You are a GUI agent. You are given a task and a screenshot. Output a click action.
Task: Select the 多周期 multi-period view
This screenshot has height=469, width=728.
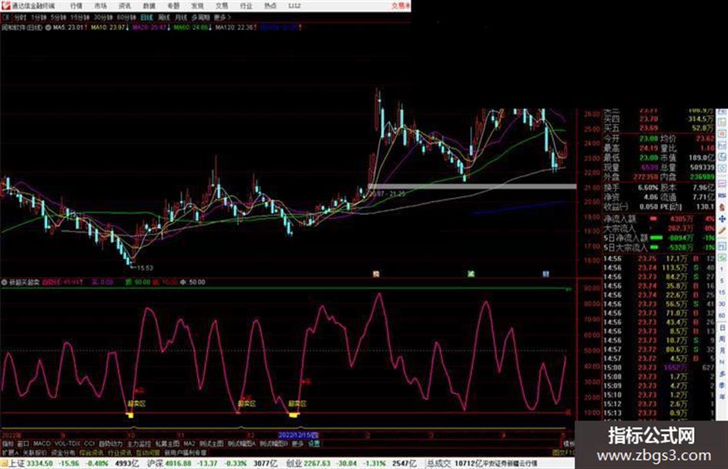coord(200,17)
